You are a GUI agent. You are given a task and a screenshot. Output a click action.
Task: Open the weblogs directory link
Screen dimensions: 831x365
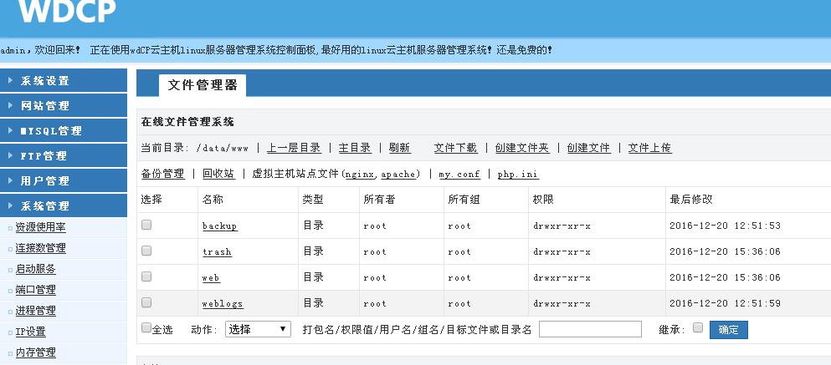point(223,303)
